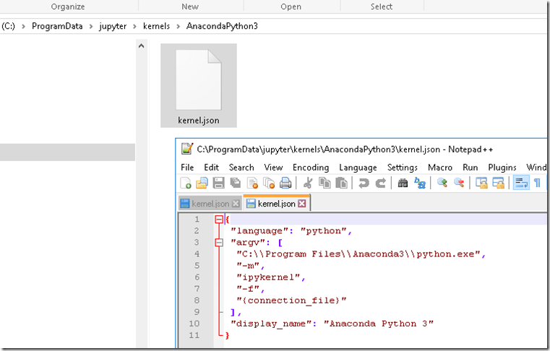Navigate to jupyter in the address breadcrumb

(x=112, y=27)
